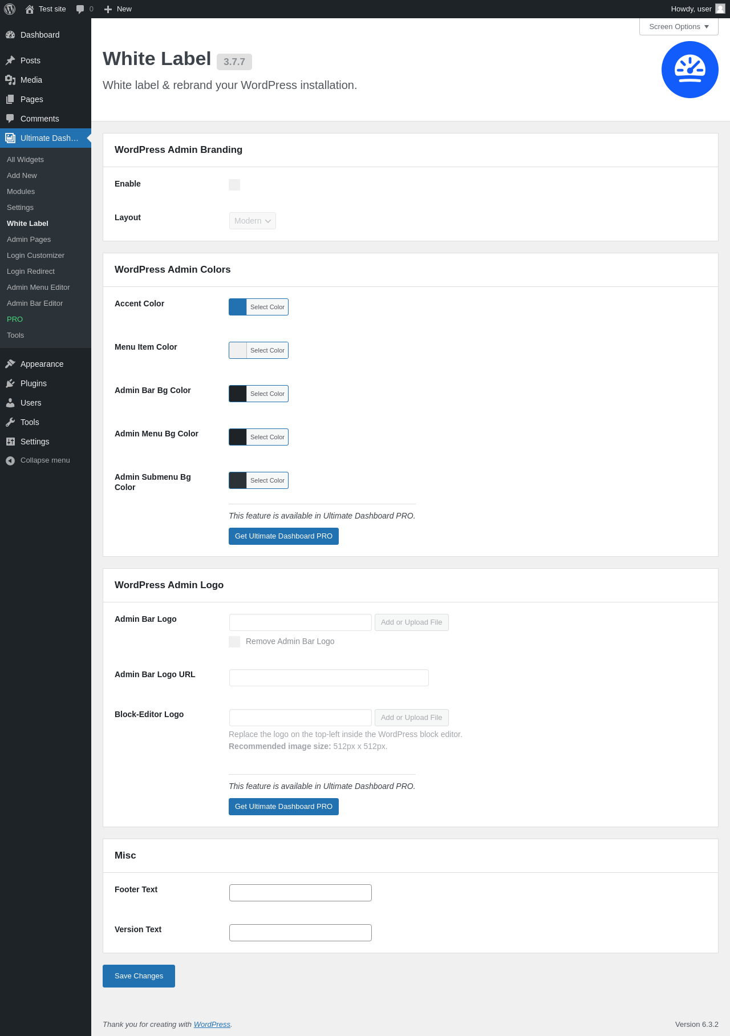Viewport: 730px width, 1036px height.
Task: Open the Login Redirect submenu item
Action: pyautogui.click(x=31, y=272)
